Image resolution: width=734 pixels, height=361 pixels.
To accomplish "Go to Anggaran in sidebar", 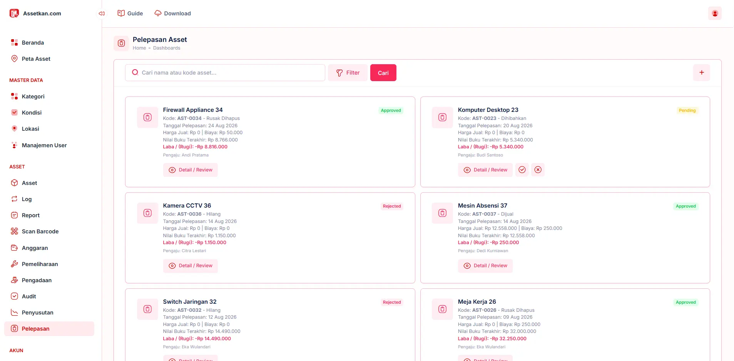I will click(49, 248).
